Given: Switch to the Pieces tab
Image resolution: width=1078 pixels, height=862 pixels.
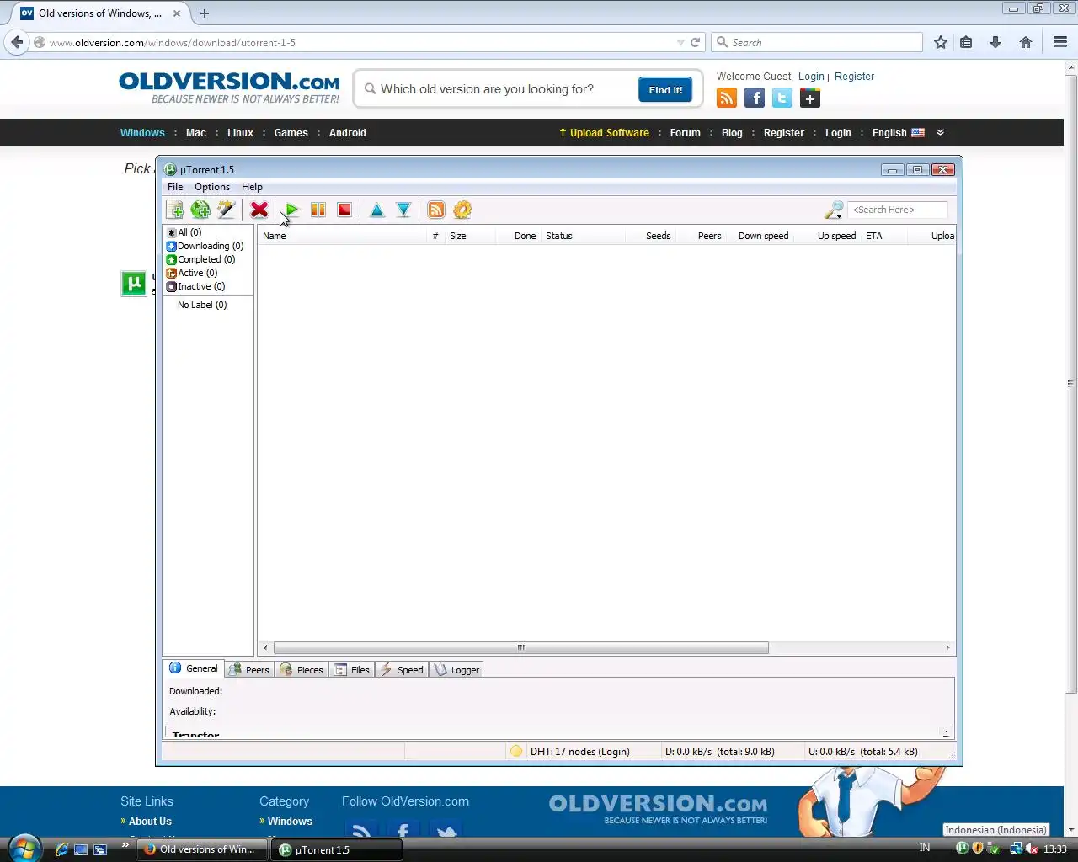Looking at the screenshot, I should tap(302, 670).
